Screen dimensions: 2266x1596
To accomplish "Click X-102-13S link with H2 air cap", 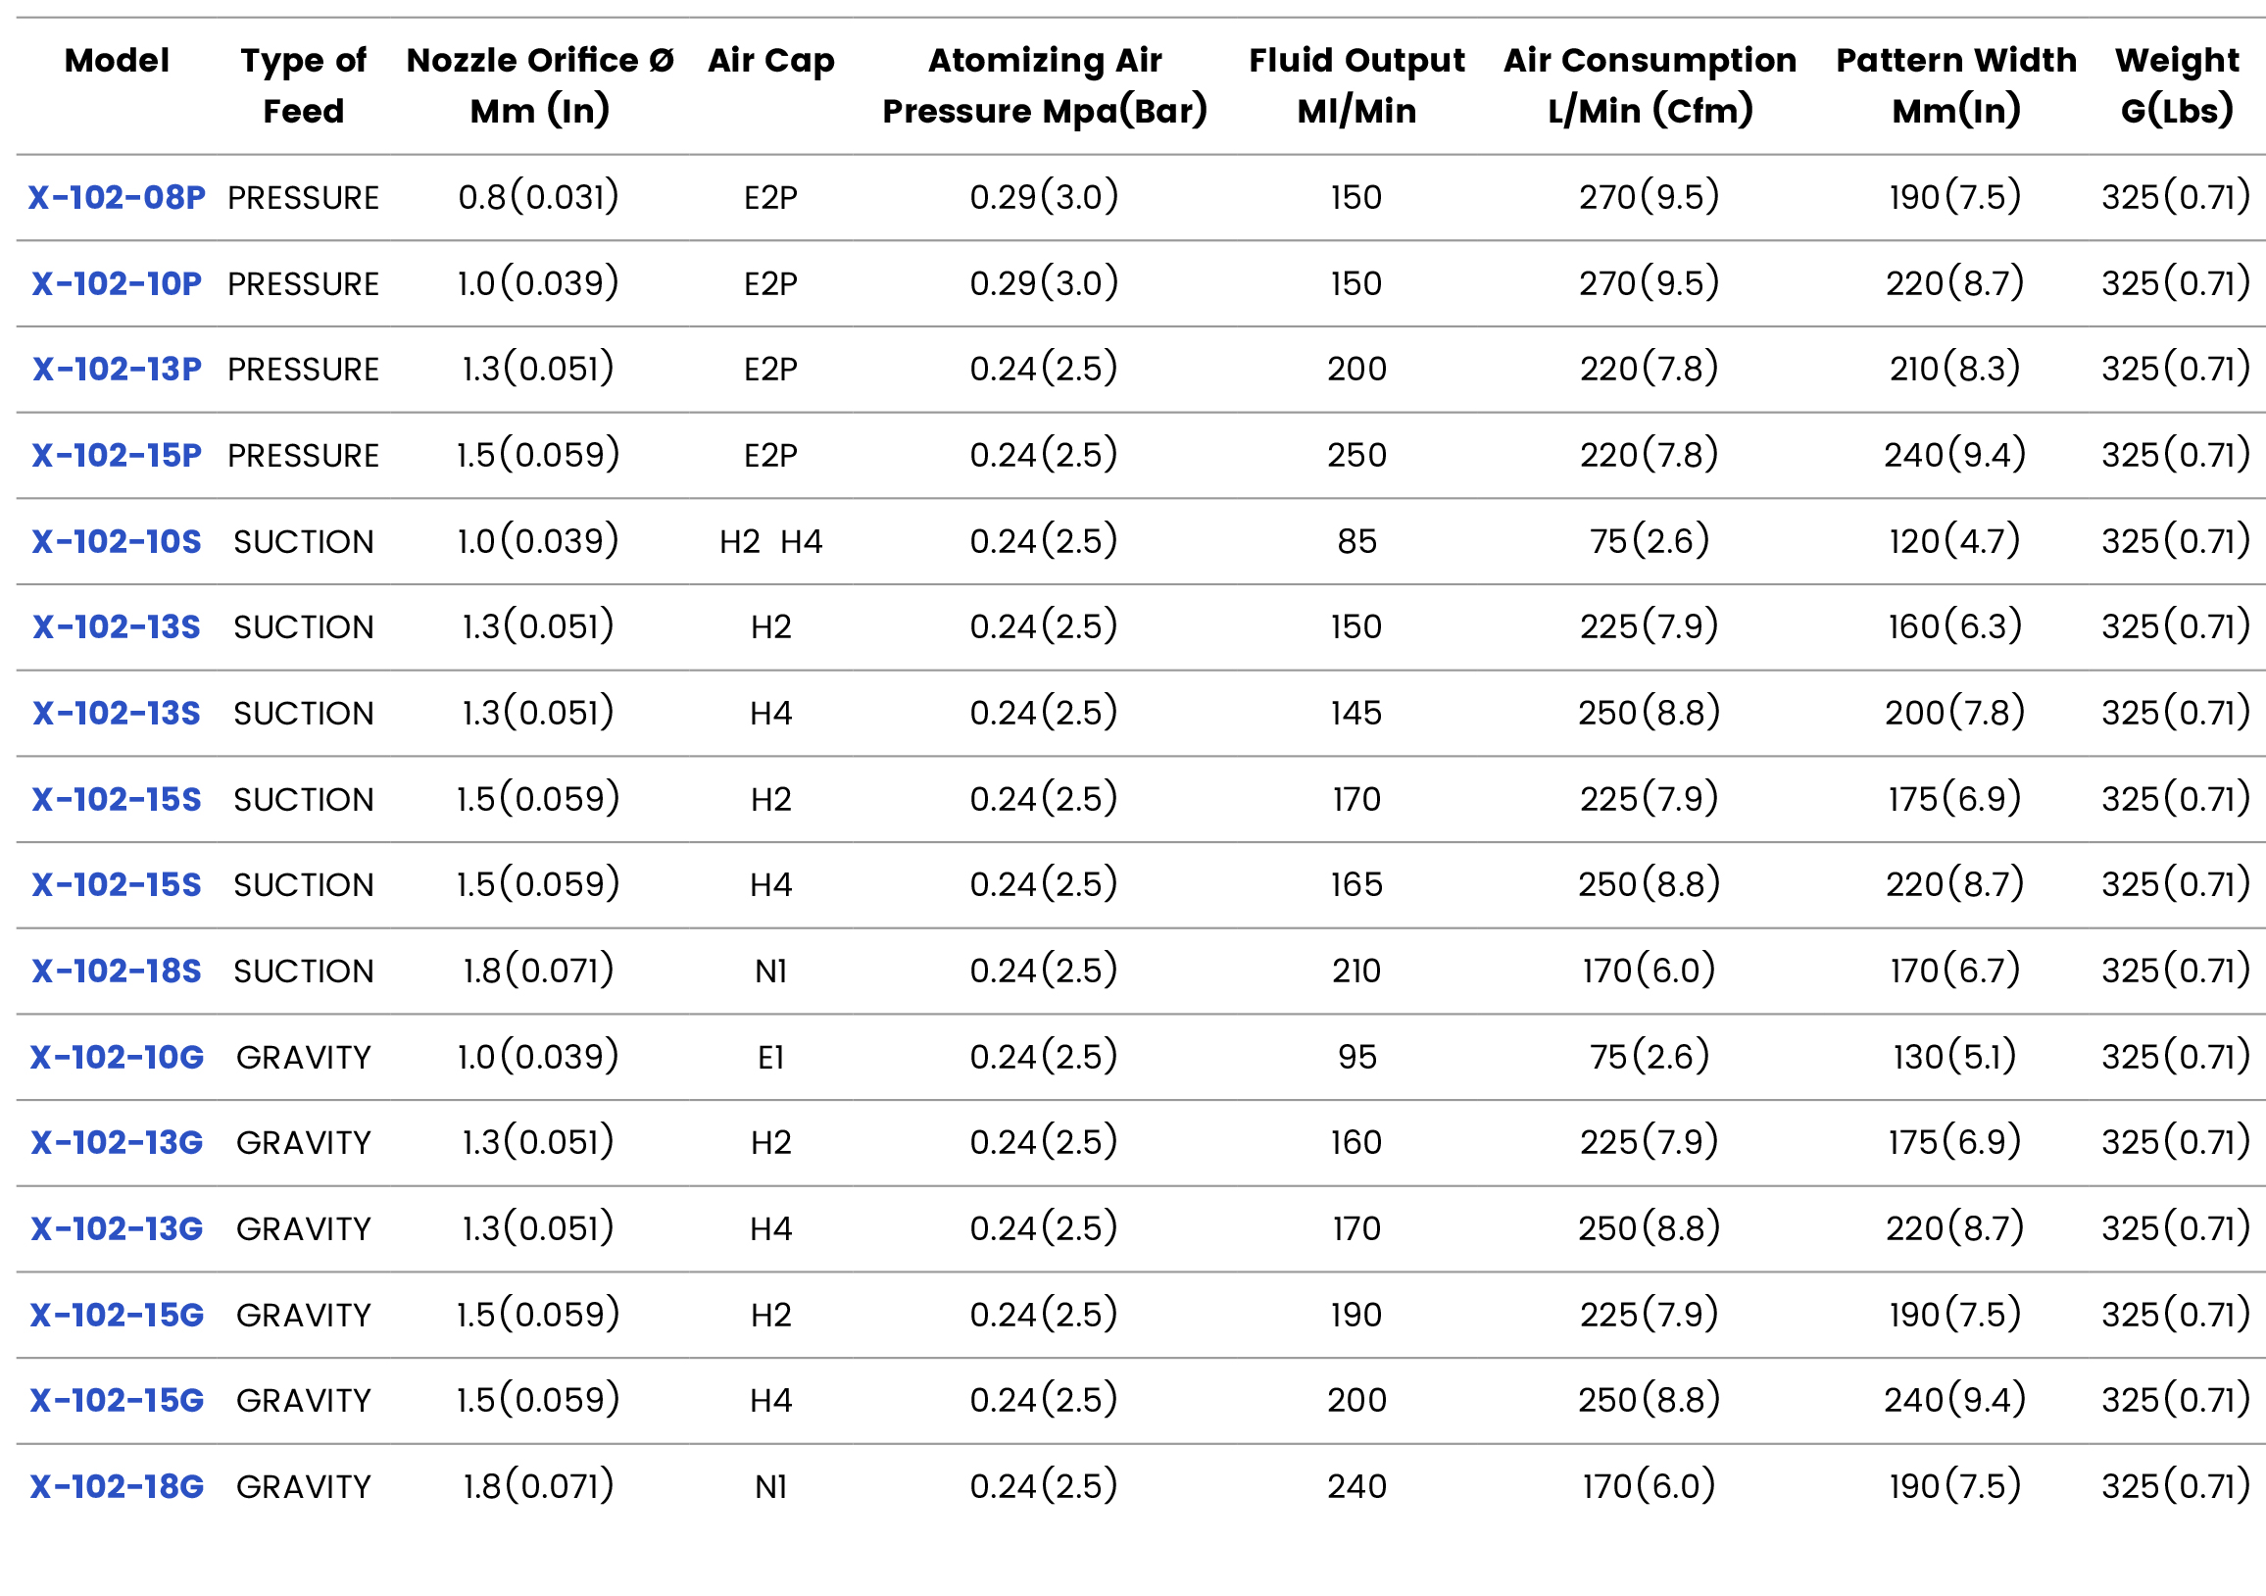I will click(117, 627).
